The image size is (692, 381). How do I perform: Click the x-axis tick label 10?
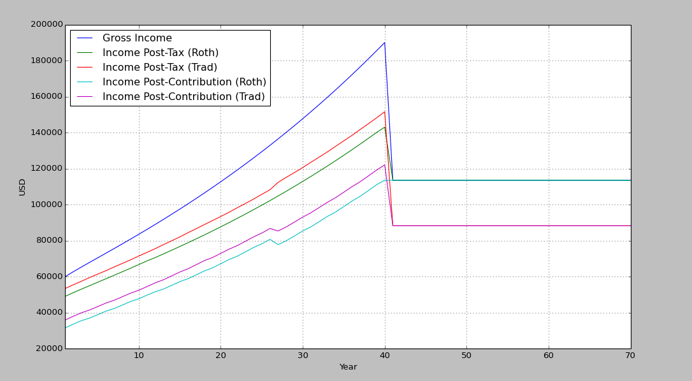click(x=138, y=356)
